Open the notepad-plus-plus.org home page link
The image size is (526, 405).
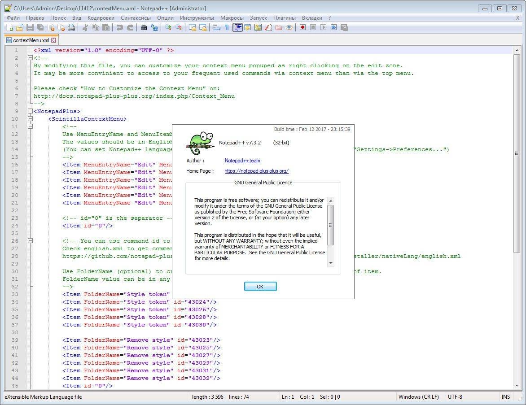click(x=256, y=171)
